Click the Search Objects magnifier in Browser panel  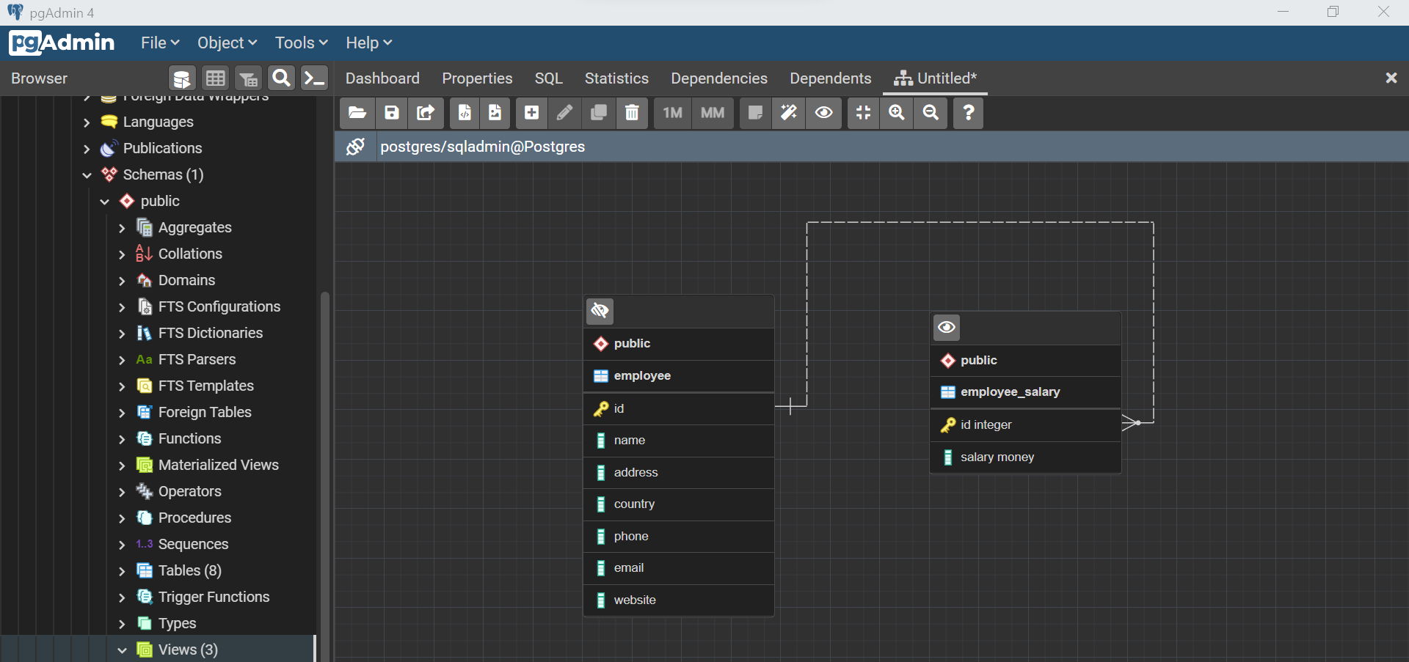click(281, 78)
